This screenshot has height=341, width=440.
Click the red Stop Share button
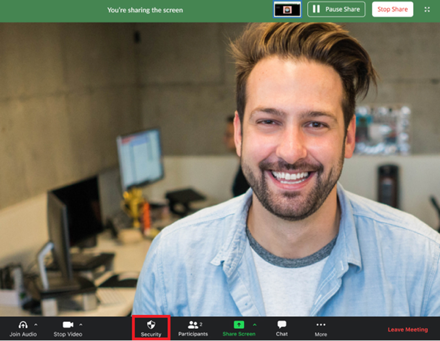(392, 9)
